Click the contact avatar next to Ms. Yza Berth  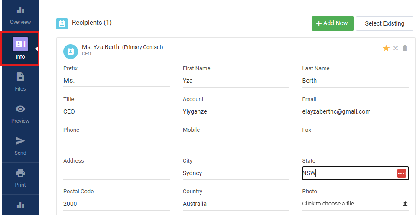71,51
